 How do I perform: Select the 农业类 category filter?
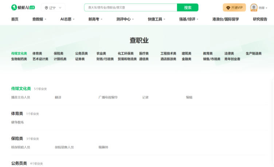(x=101, y=53)
